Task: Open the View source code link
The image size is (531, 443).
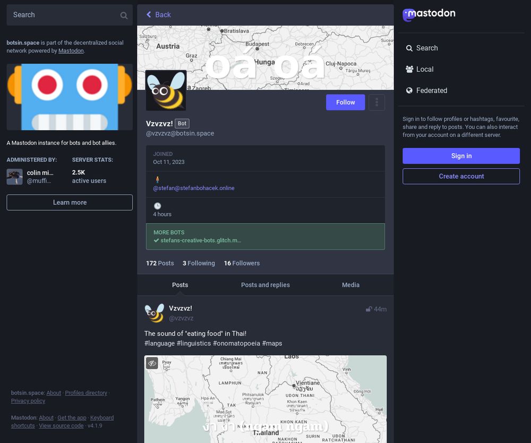Action: (x=61, y=425)
